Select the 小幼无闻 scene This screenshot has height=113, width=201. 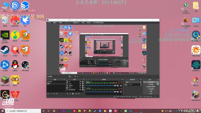(56, 82)
